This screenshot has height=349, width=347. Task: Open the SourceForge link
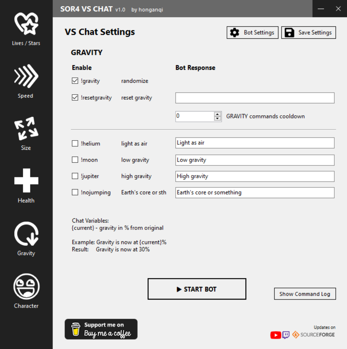click(x=314, y=335)
